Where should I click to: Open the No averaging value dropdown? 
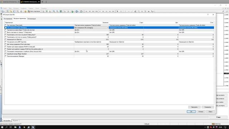coord(108,28)
